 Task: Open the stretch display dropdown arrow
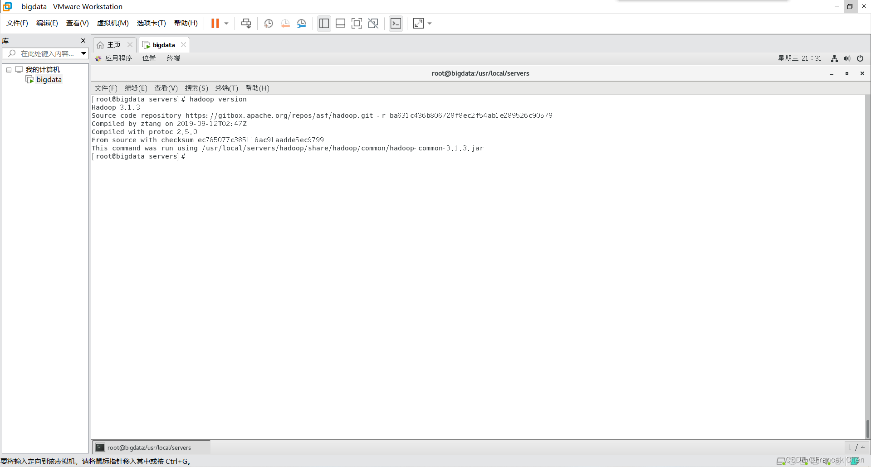point(430,24)
